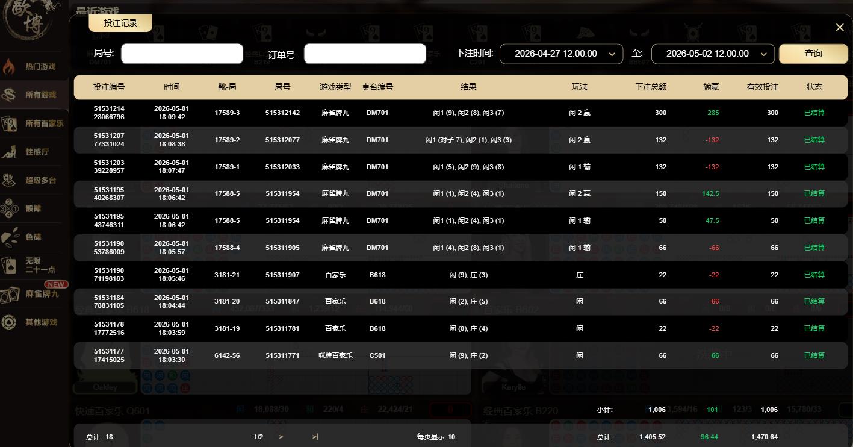Click shoe-round 3181-20
This screenshot has height=447, width=853.
[x=227, y=301]
